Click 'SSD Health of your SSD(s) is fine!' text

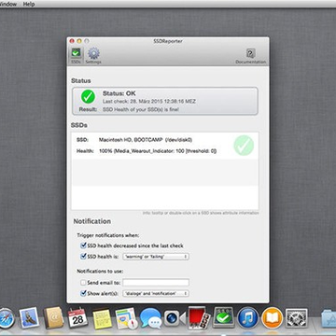pos(141,109)
